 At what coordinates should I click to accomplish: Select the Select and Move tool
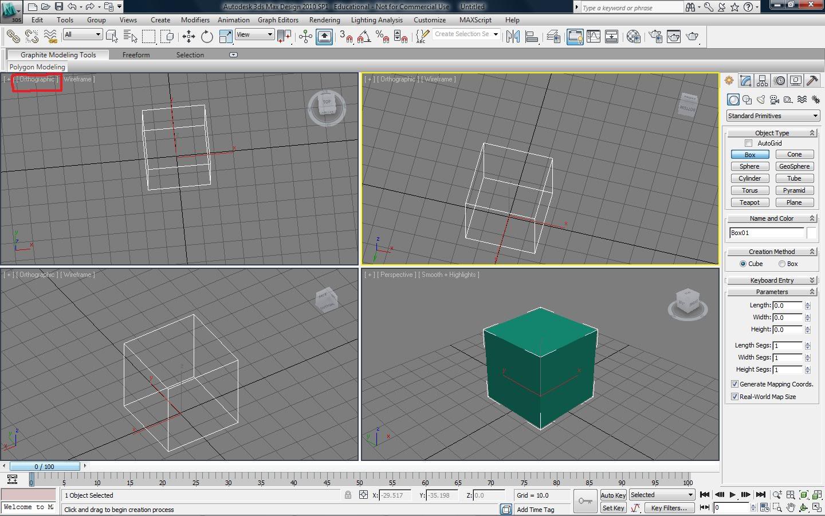click(188, 37)
